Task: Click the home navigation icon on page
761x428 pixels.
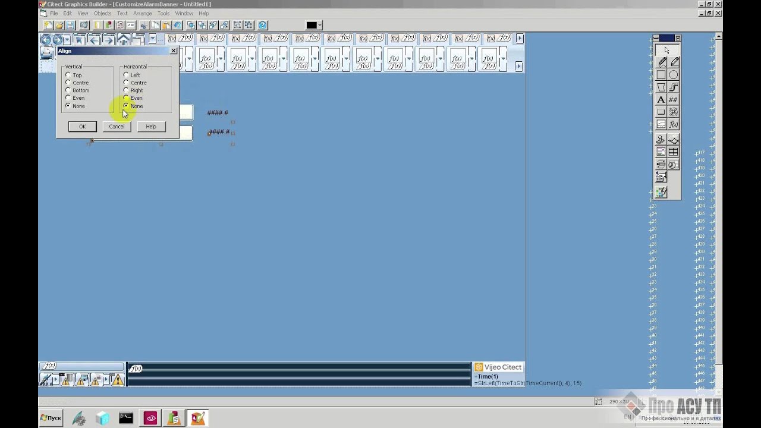Action: (x=123, y=40)
